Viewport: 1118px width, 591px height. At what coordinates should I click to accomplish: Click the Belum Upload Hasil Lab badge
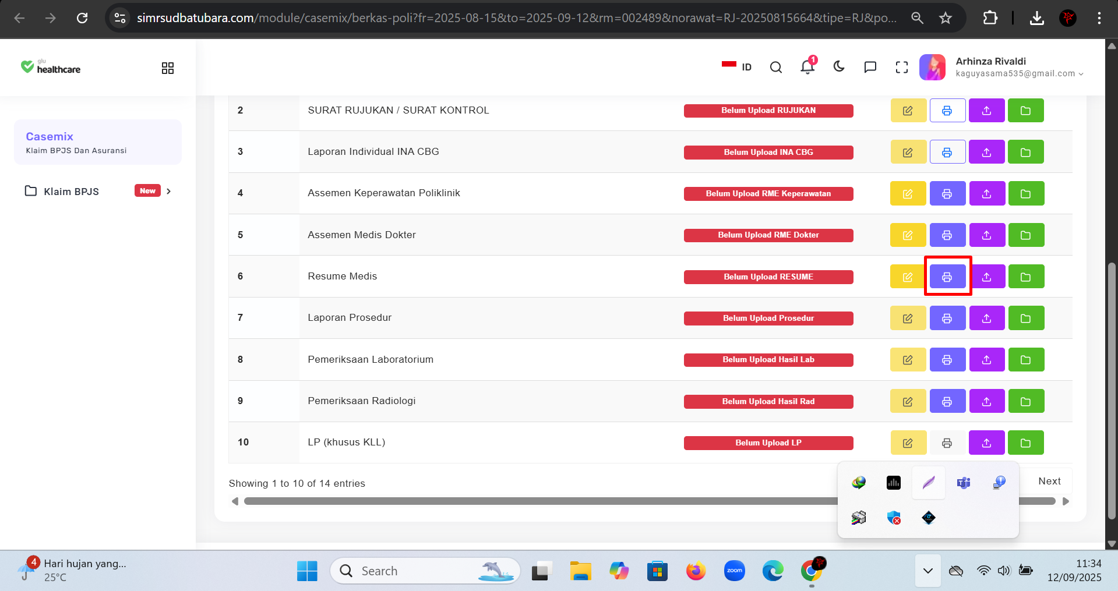pyautogui.click(x=768, y=360)
